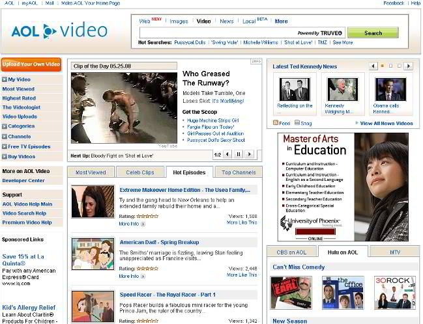Go to next Clip of the Day slide
Image resolution: width=423 pixels, height=324 pixels.
[x=250, y=154]
